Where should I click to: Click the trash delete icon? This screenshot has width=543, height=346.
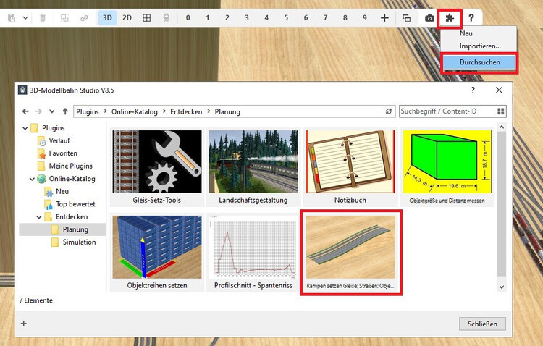43,17
